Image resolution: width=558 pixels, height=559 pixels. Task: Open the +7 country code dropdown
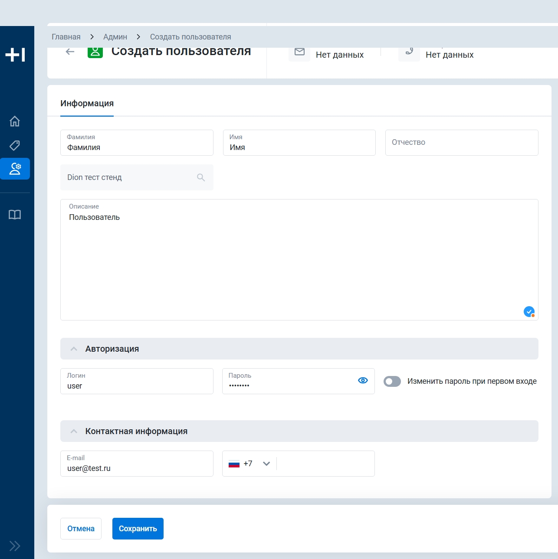[x=250, y=464]
